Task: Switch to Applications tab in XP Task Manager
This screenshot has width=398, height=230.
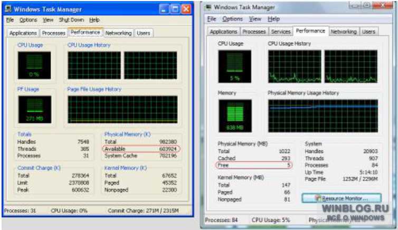Action: [x=23, y=33]
